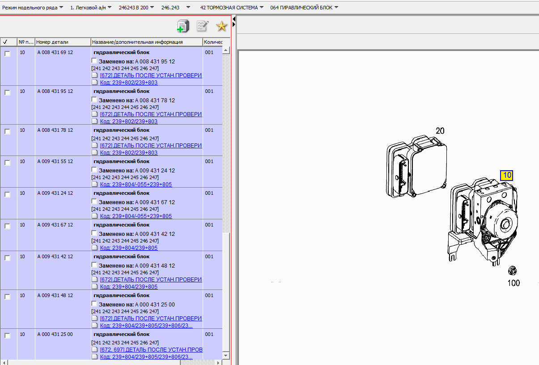Click the gold favorites star icon
Screen dimensions: 539x365
coord(221,26)
